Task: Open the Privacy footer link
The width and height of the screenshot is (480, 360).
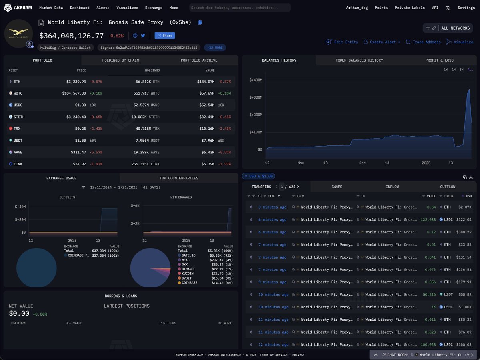Action: coord(298,355)
